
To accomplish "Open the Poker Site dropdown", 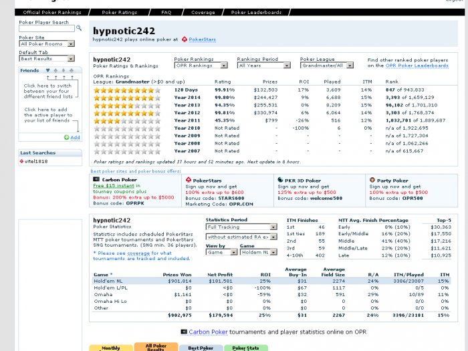I will pos(47,43).
